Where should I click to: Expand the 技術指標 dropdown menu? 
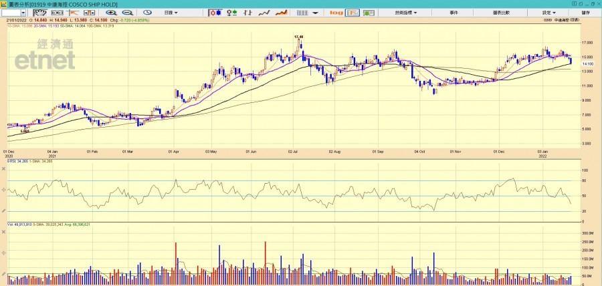tap(405, 13)
